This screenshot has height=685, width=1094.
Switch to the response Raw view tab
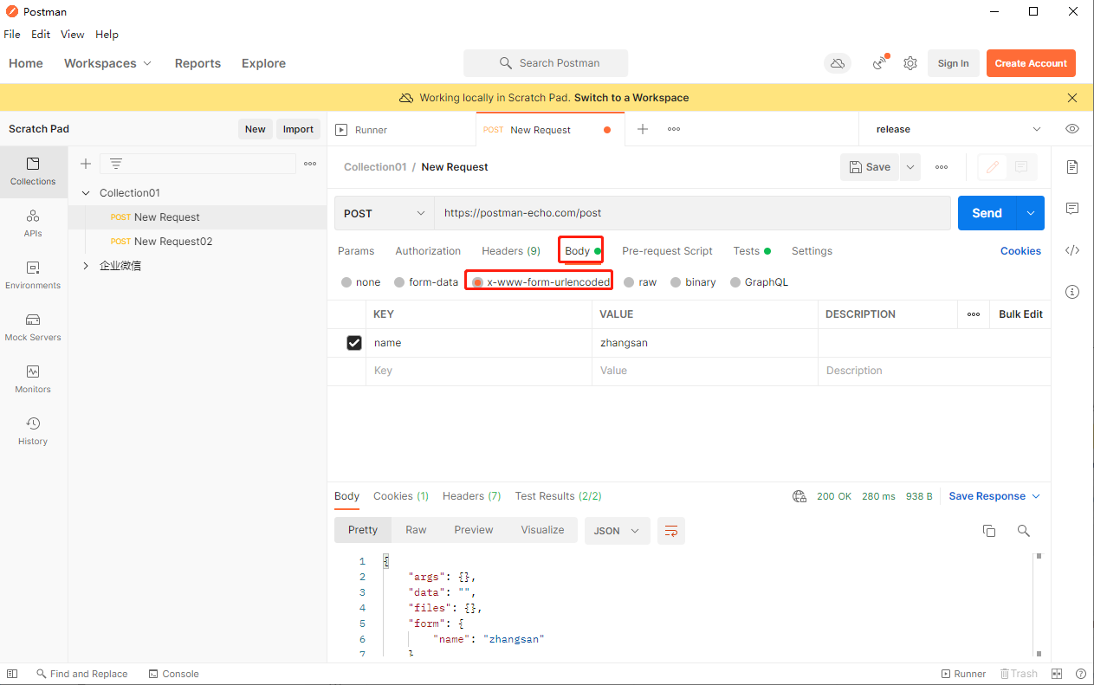(x=416, y=530)
